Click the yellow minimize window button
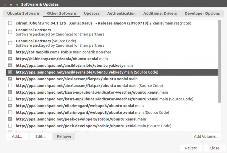Screen dimensions: 227x153 point(11,5)
